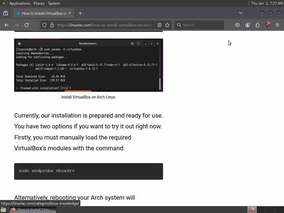
Task: Click the search magnifier icon
Action: coord(179,25)
